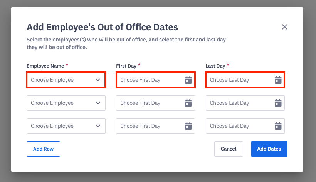
Task: Submit with the Add Dates button
Action: point(269,149)
